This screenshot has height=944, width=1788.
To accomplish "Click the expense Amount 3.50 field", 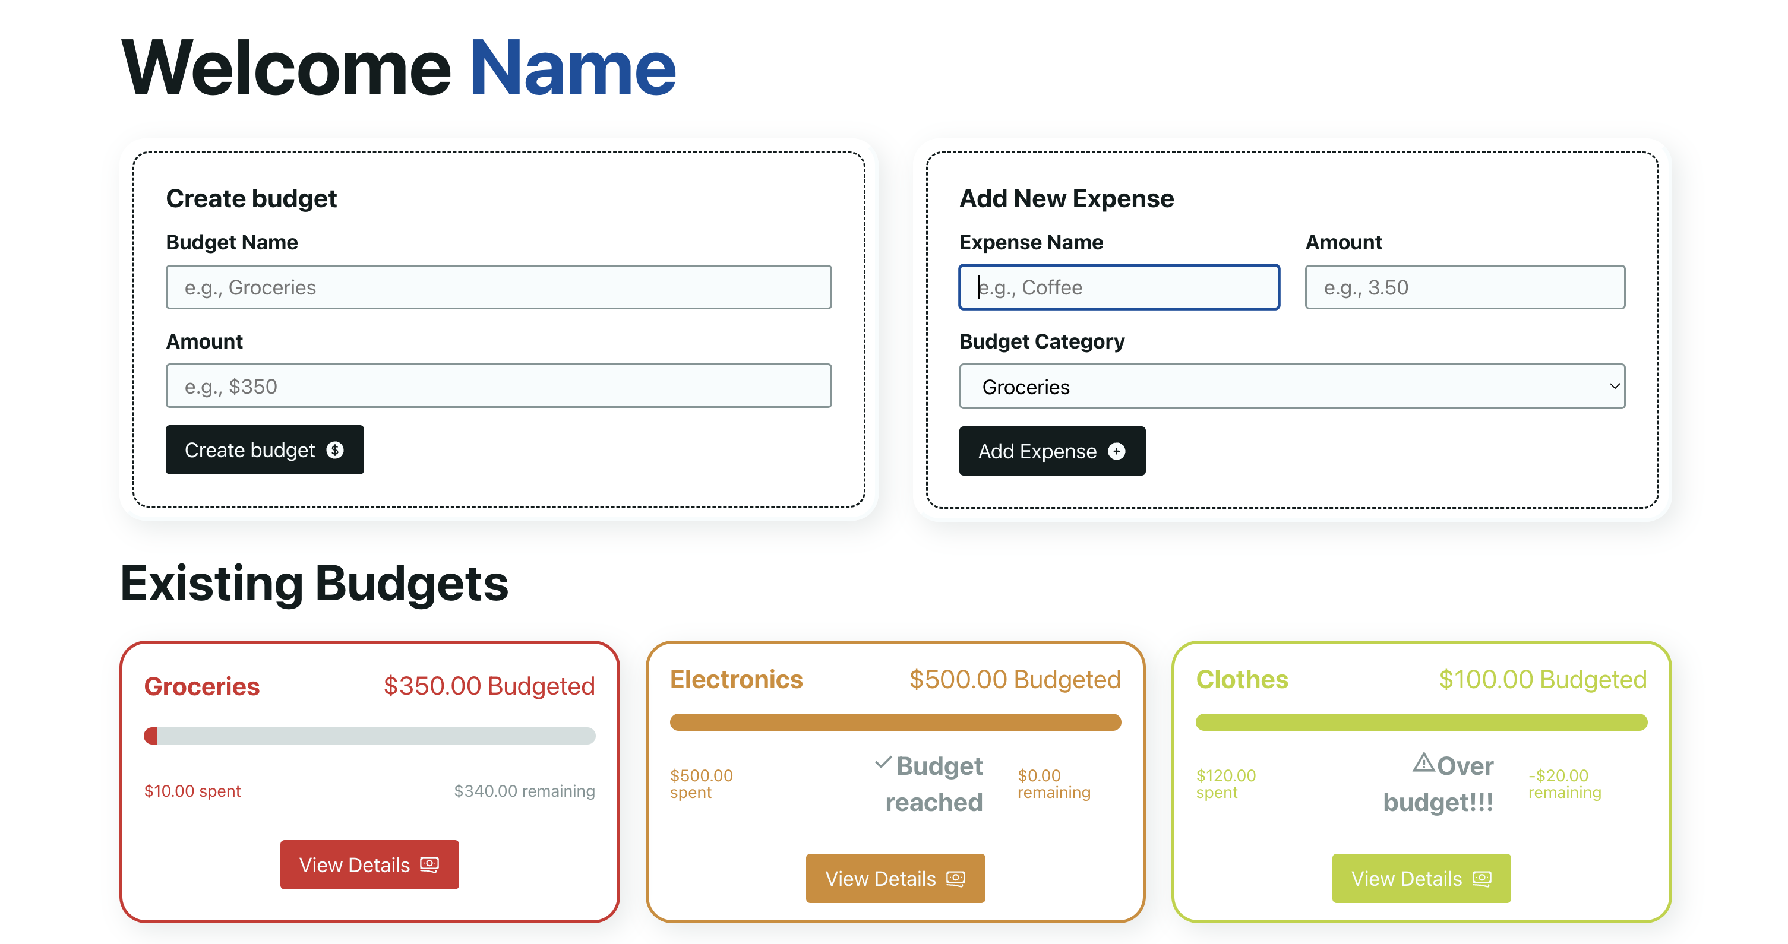I will 1464,287.
